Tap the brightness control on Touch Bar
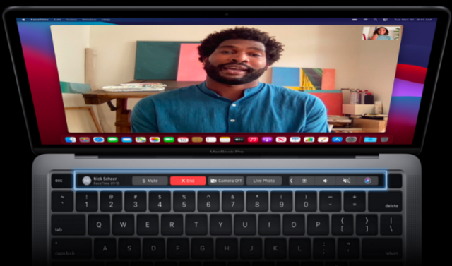452x266 pixels. [304, 181]
